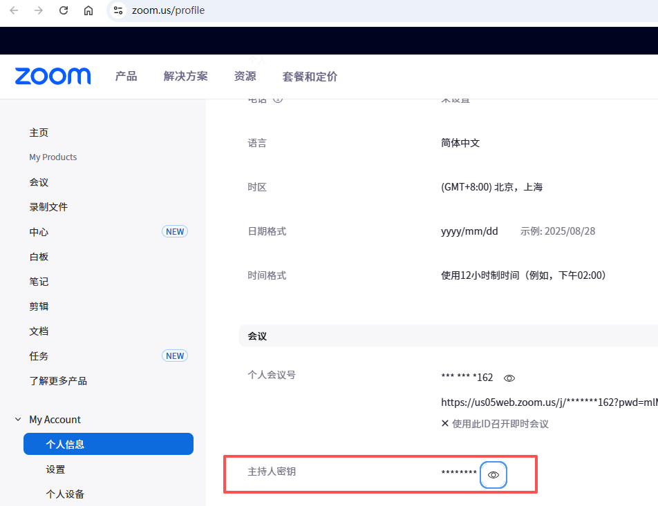658x506 pixels.
Task: Open 文档 in sidebar
Action: pyautogui.click(x=39, y=331)
